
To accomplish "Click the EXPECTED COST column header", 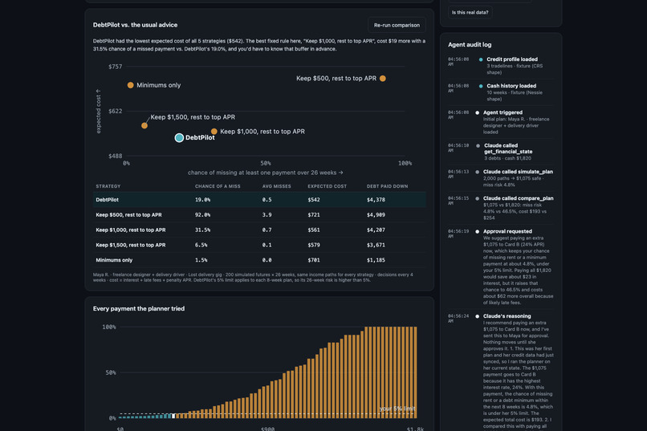I will tap(328, 186).
